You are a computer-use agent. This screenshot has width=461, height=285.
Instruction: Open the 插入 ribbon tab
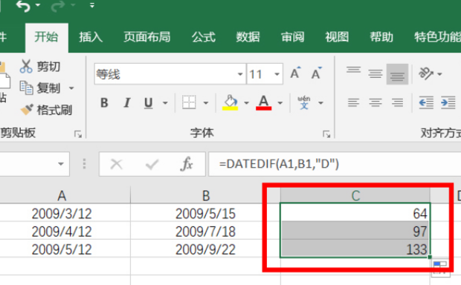[x=91, y=37]
